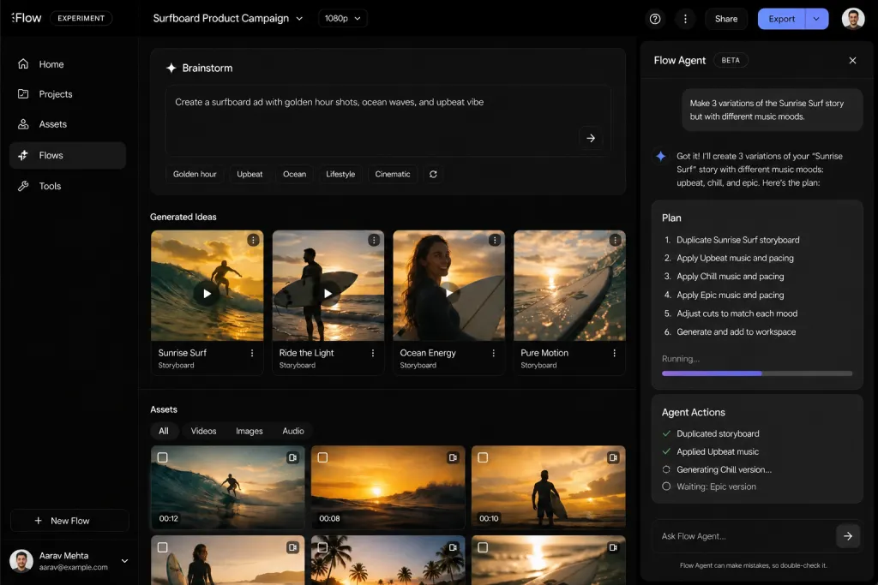Click the Share button
The image size is (878, 585).
[x=725, y=19]
